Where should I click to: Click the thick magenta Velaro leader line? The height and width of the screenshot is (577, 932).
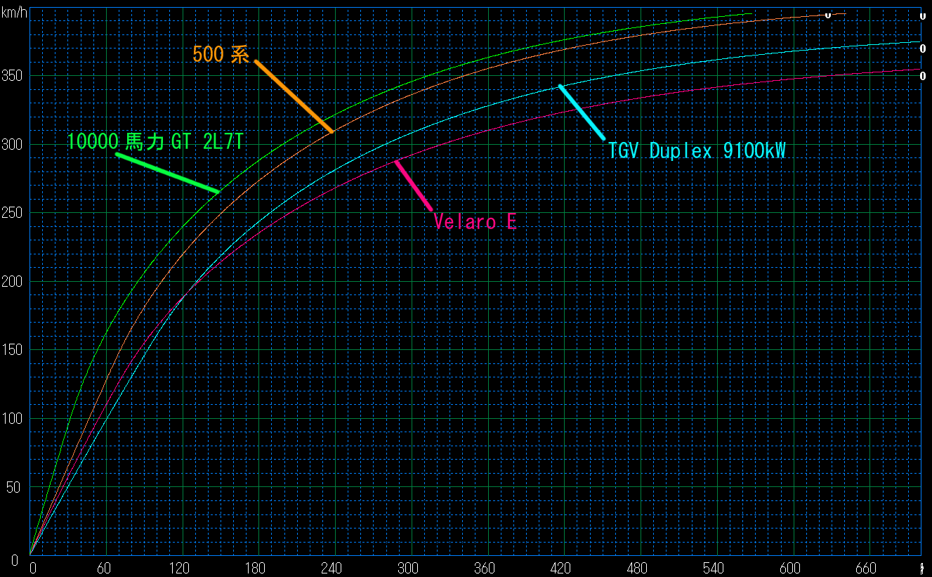414,186
